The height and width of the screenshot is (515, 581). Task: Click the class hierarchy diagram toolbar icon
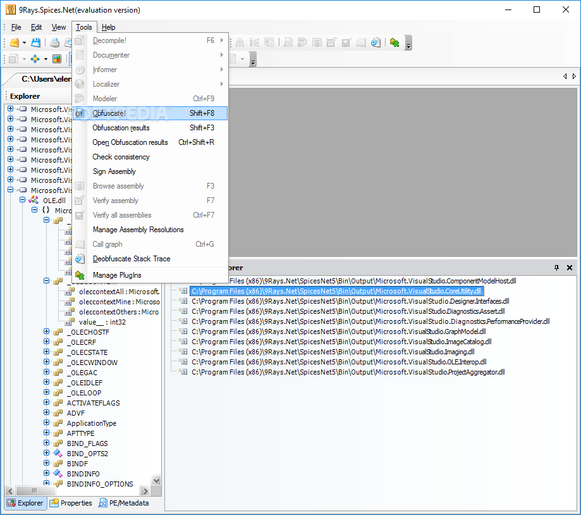tap(240, 42)
